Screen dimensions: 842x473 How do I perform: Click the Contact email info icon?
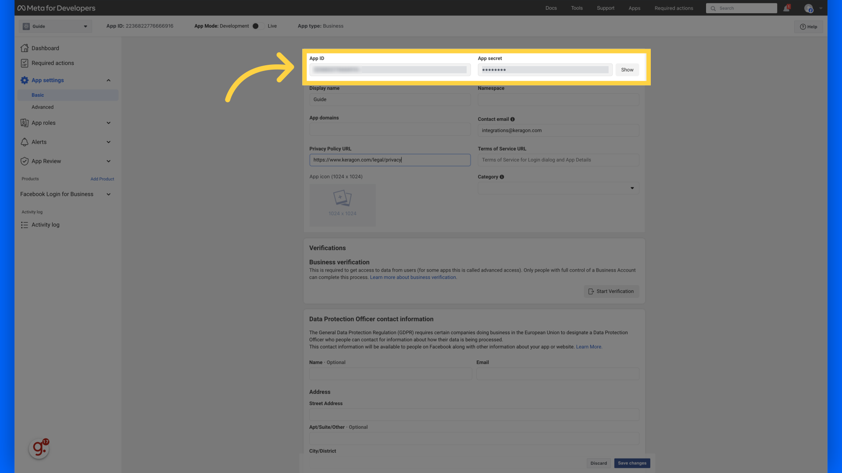point(513,119)
